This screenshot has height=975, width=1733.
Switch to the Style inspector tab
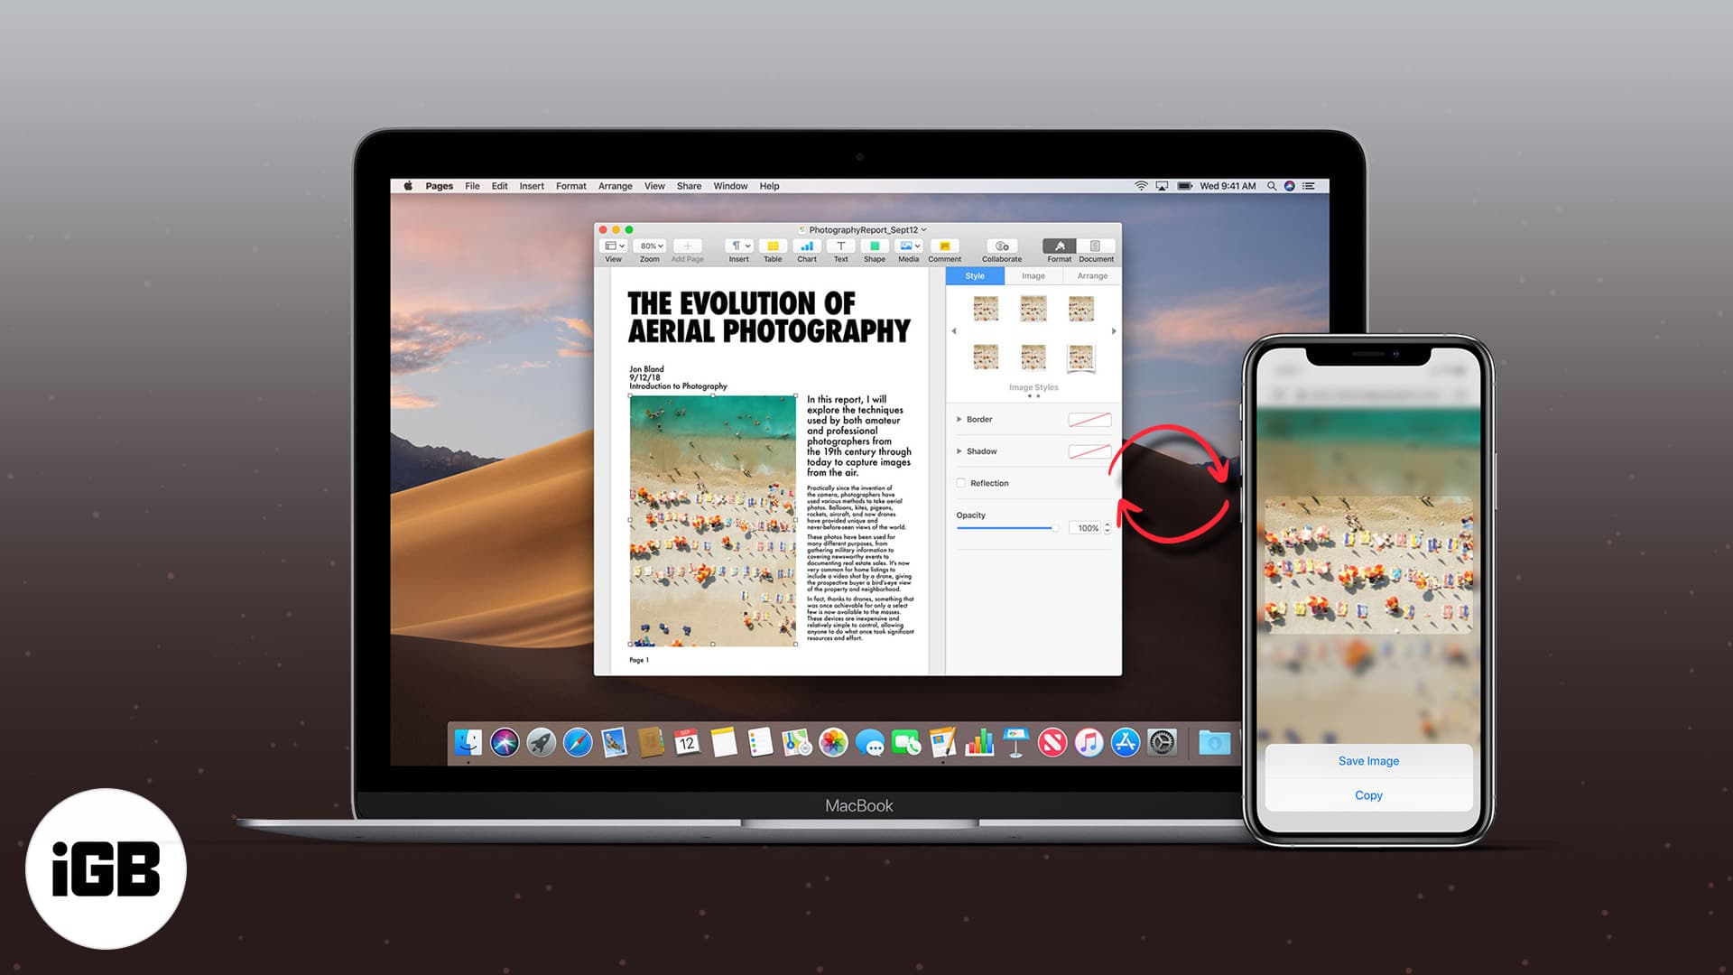[x=975, y=276]
